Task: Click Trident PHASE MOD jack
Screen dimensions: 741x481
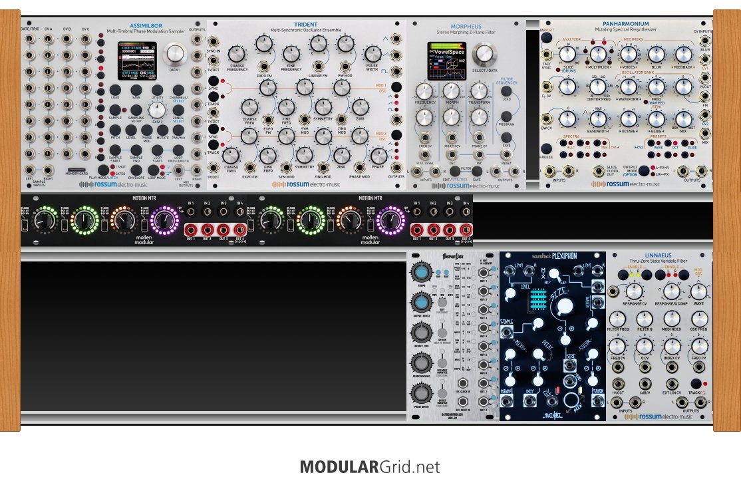Action: coord(360,167)
